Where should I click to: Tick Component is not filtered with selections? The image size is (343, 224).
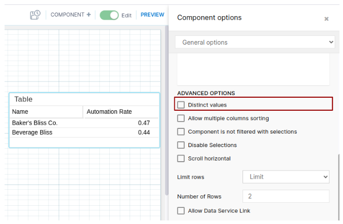click(181, 132)
